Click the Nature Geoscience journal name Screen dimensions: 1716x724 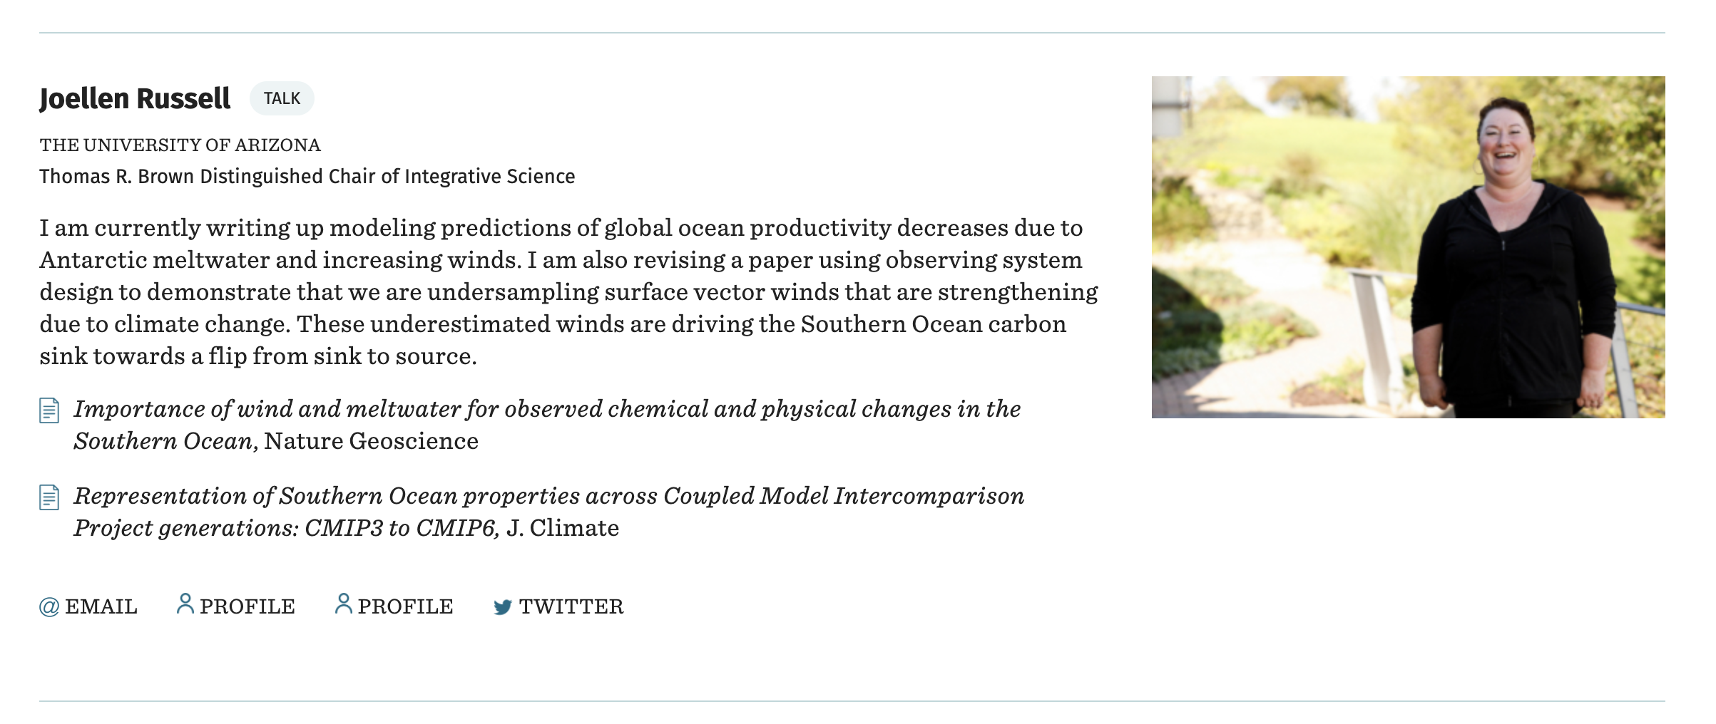click(371, 441)
